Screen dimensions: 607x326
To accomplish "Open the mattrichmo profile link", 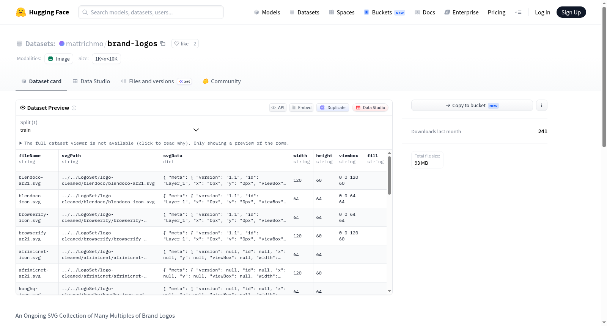I will 85,44.
